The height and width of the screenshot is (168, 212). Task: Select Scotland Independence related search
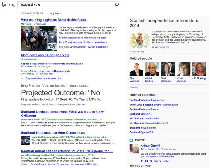pos(143,128)
